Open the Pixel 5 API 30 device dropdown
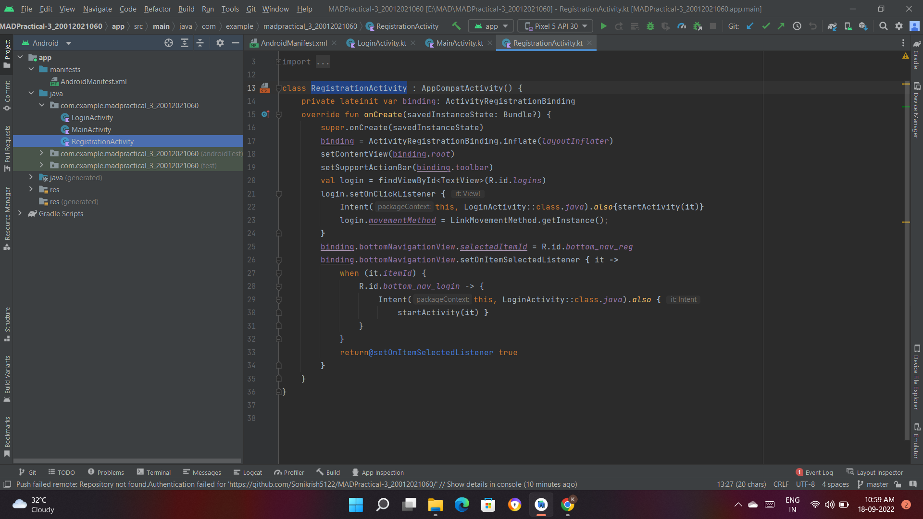 (555, 26)
